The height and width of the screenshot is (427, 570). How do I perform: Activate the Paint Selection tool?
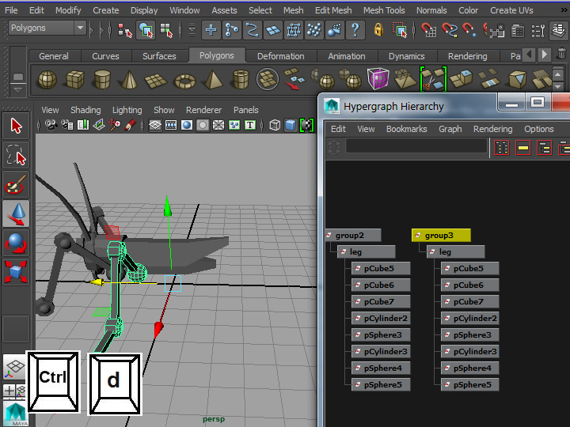point(16,185)
